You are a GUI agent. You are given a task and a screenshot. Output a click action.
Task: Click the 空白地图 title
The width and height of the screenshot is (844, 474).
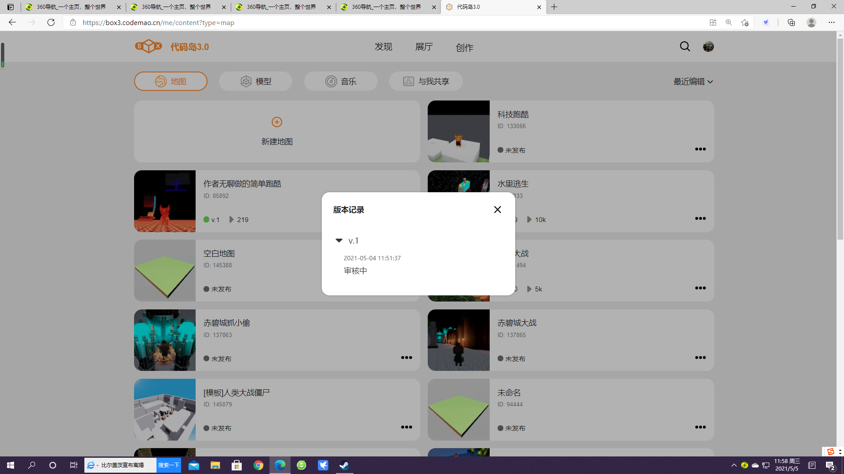coord(219,254)
